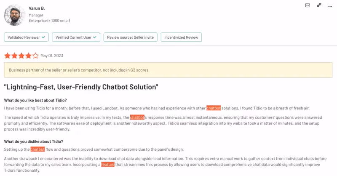This screenshot has width=337, height=176.
Task: Click the Manager job title text
Action: (36, 15)
